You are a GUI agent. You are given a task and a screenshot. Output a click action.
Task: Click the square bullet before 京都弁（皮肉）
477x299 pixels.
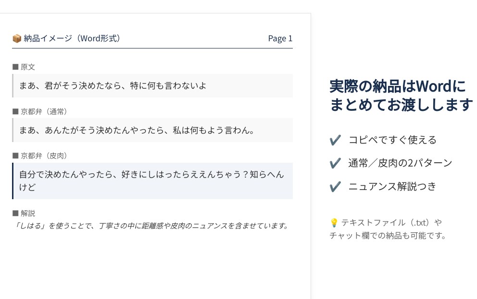coord(15,155)
